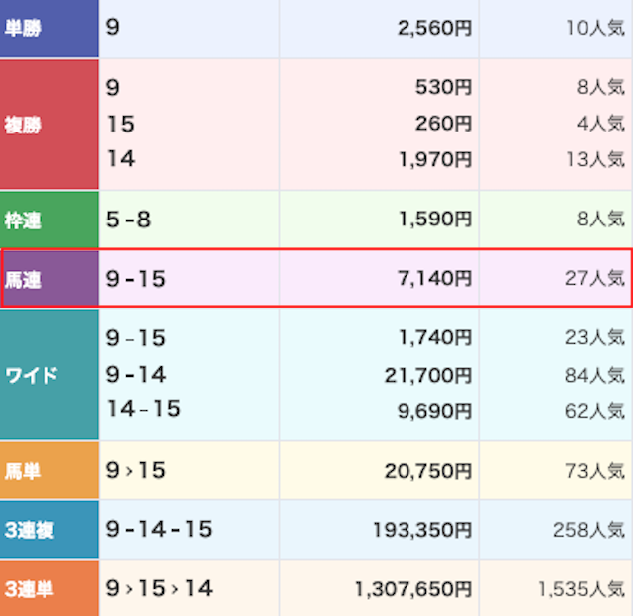Click the ワイド teal label

tap(48, 374)
